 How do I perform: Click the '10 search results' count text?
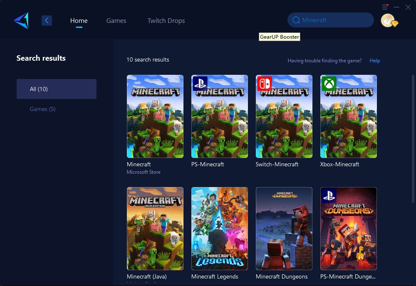pos(148,59)
